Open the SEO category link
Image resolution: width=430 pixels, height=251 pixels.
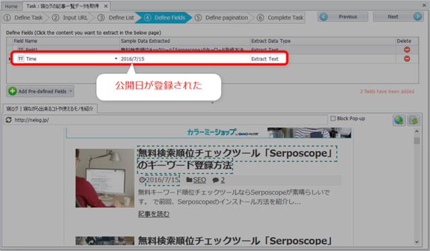pyautogui.click(x=200, y=180)
